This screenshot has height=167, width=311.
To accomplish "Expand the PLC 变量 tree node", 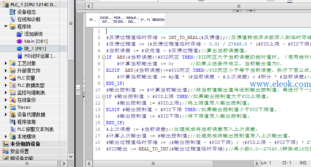I will 6,78.
